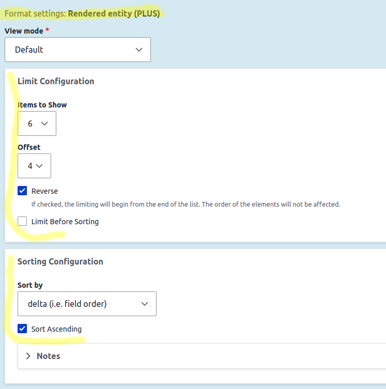Click the chevron beside Items to Show value

point(44,123)
